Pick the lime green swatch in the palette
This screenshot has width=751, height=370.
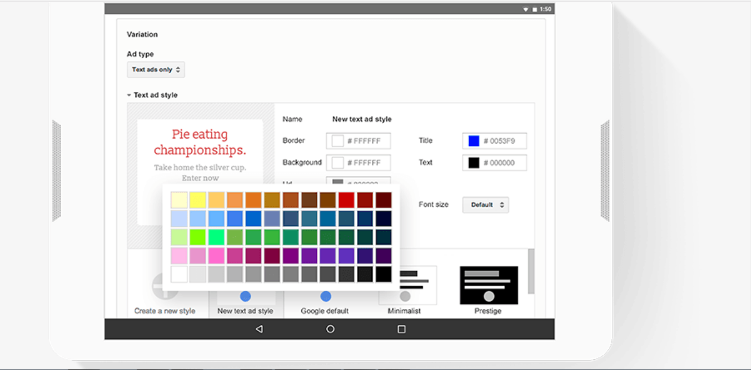[x=197, y=237]
